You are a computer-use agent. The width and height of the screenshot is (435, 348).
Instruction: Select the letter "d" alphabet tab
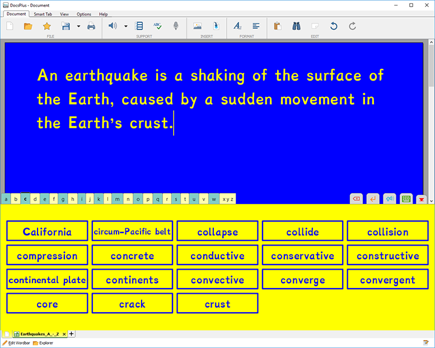pyautogui.click(x=35, y=199)
